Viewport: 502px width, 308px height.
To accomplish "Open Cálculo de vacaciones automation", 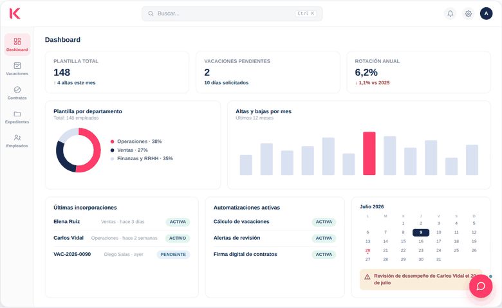I will coord(275,222).
